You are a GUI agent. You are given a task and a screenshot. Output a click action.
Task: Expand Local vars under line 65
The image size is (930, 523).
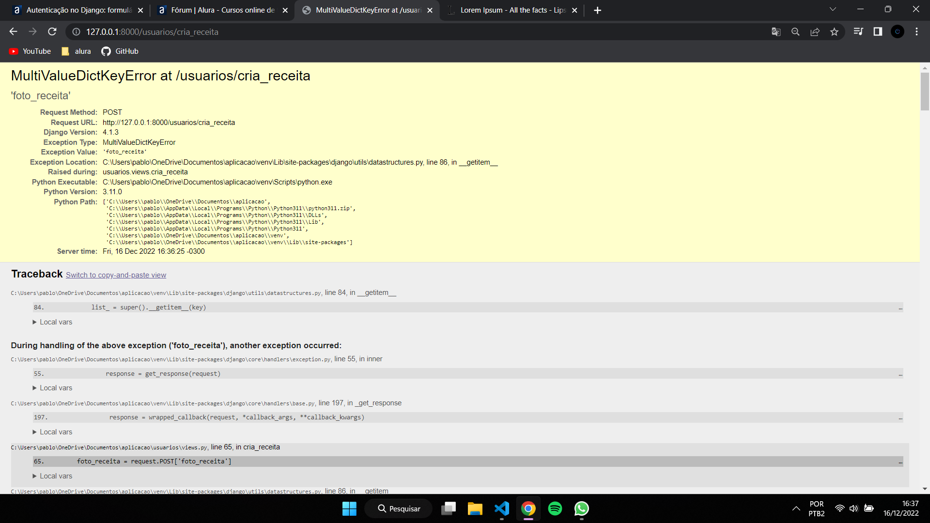click(x=52, y=476)
